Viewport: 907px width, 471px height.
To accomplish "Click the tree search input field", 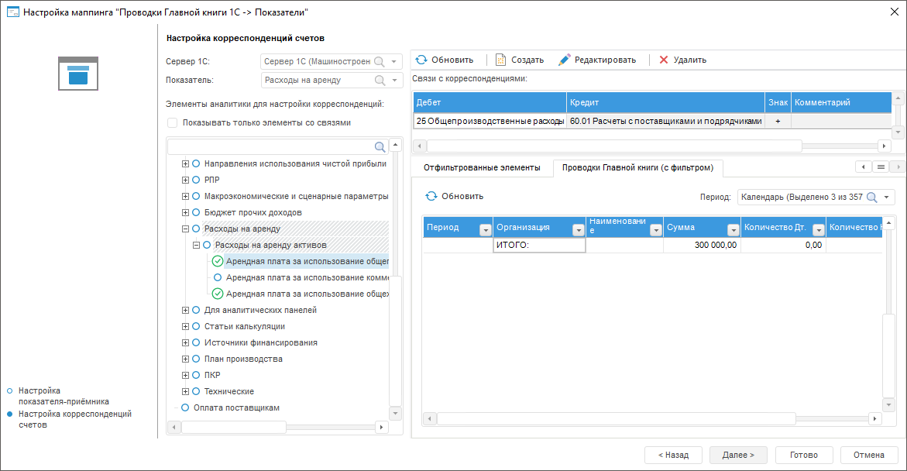I will (270, 146).
